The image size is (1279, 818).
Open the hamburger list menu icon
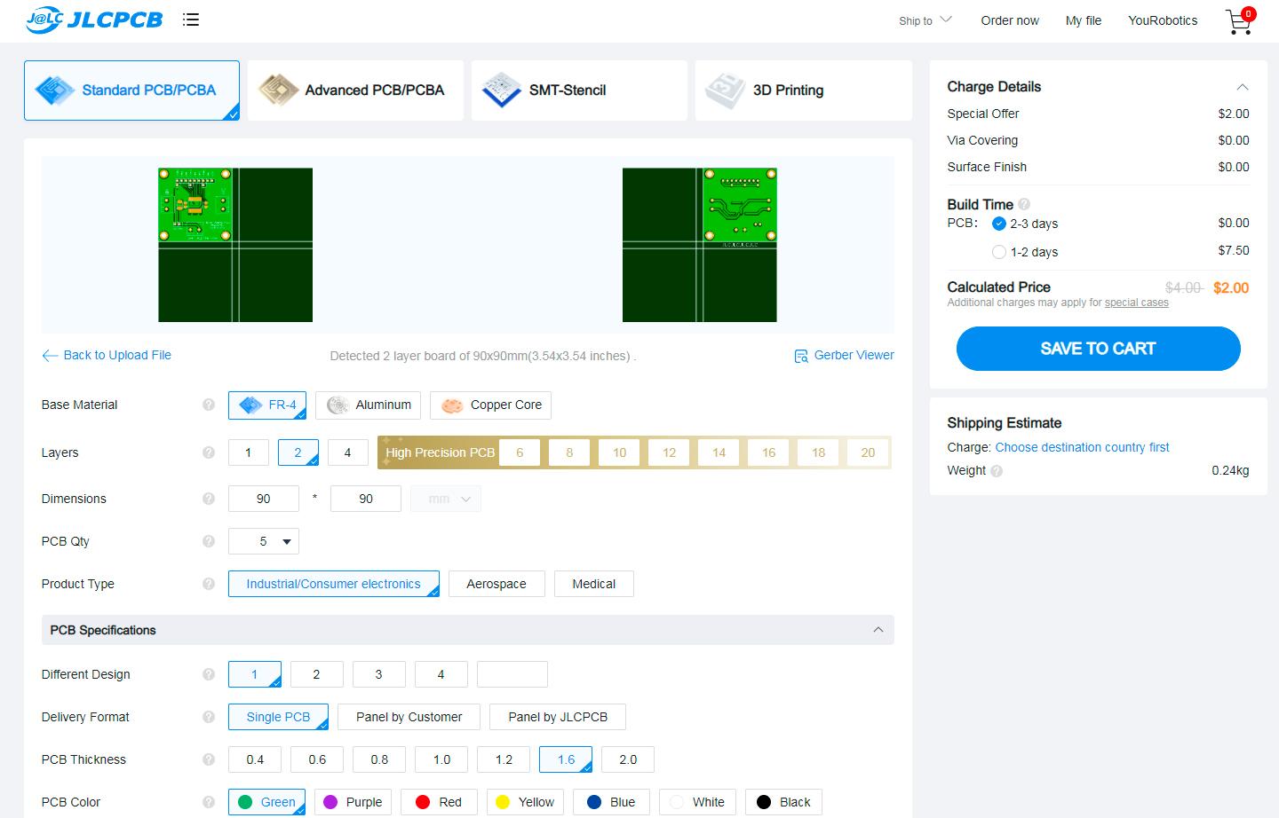[191, 20]
